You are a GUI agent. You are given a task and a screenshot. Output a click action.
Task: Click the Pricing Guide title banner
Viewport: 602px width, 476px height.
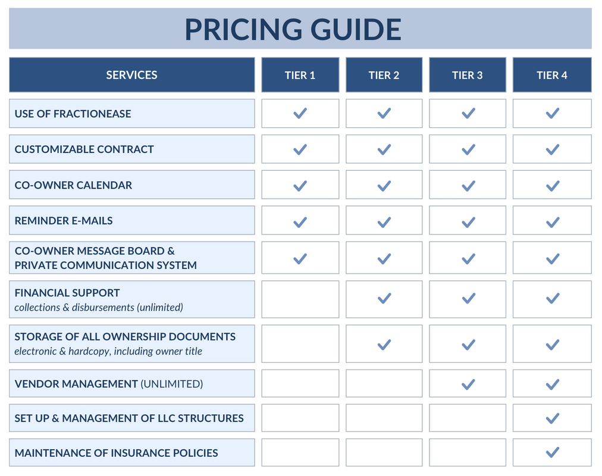point(300,29)
